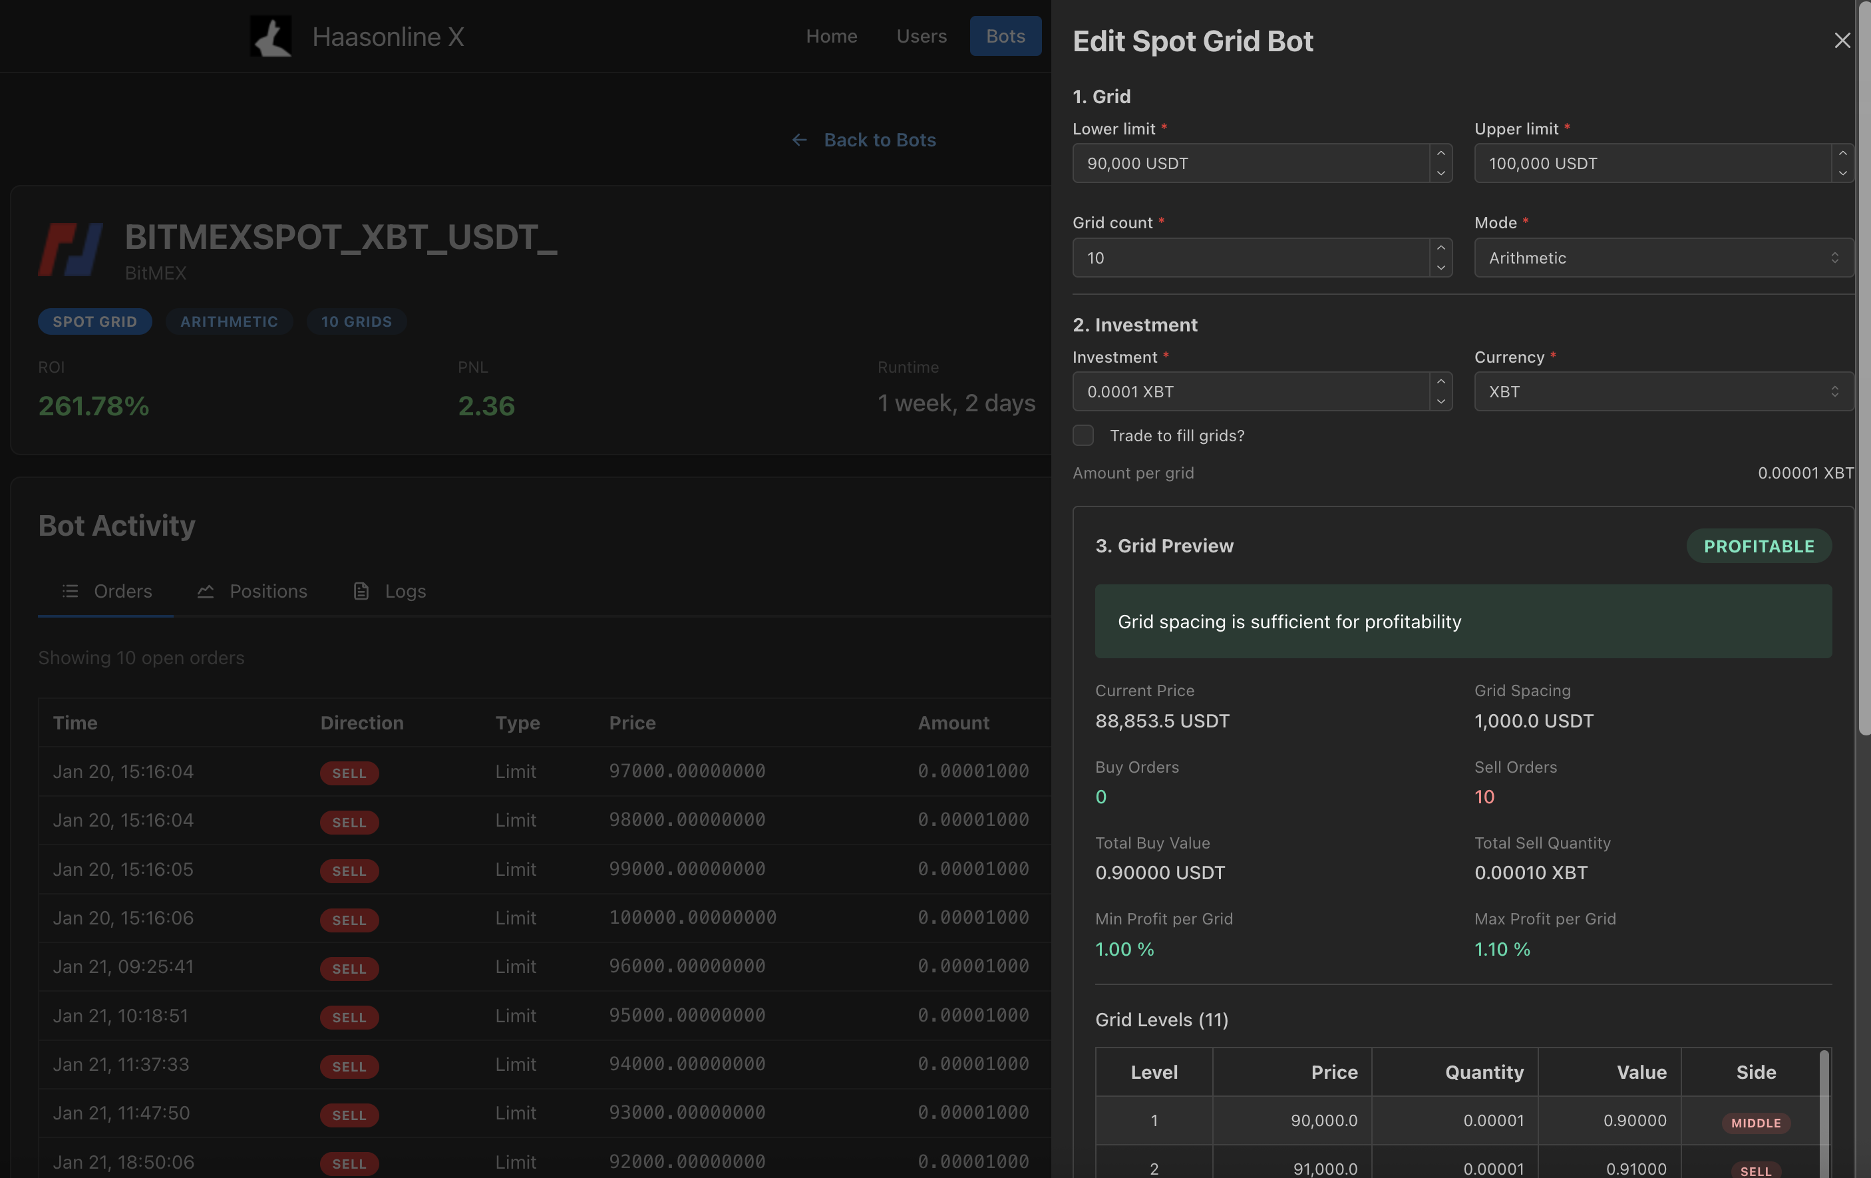Open the Users navigation item

click(x=921, y=36)
